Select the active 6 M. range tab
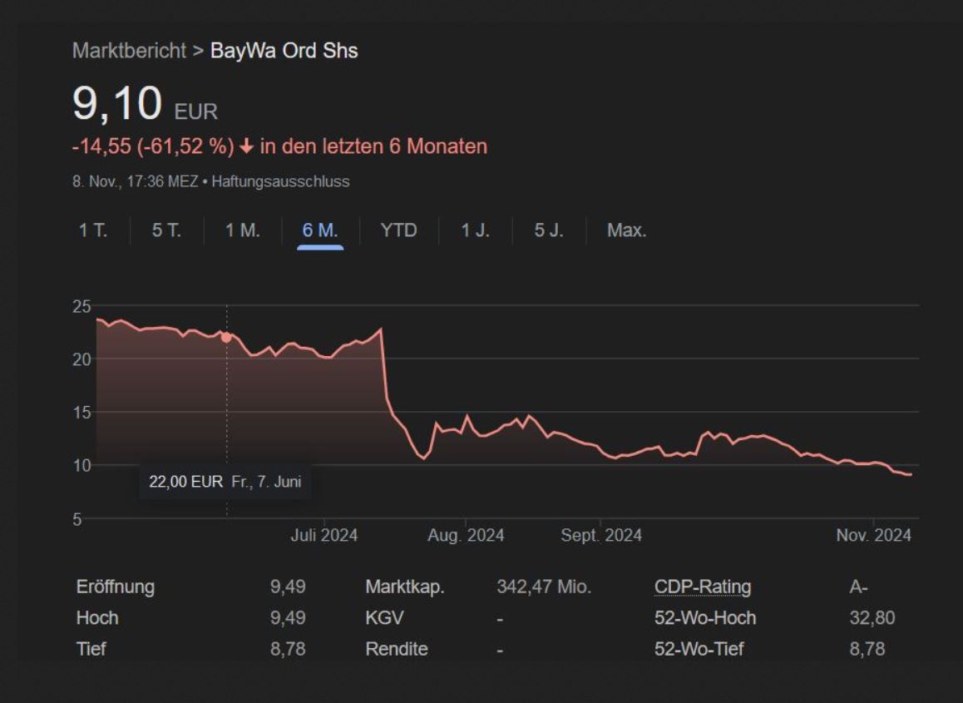 (320, 230)
